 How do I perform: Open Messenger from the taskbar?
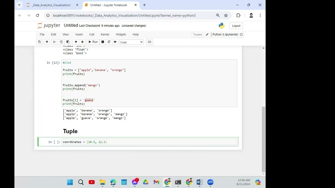click(x=135, y=182)
